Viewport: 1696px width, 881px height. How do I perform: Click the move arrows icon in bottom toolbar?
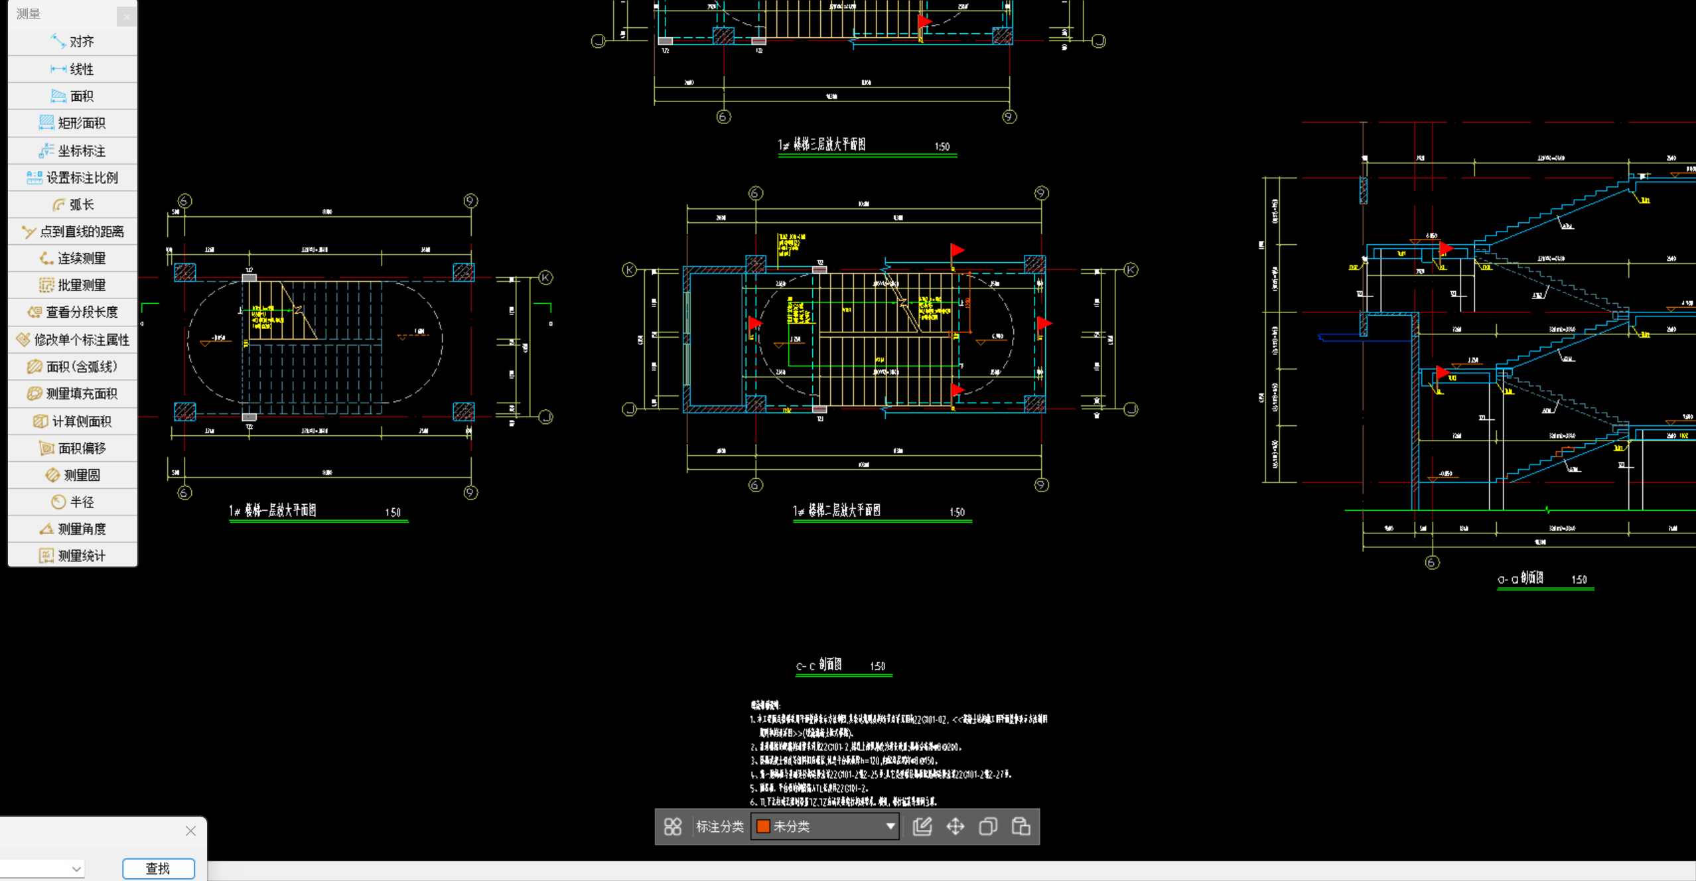coord(955,827)
